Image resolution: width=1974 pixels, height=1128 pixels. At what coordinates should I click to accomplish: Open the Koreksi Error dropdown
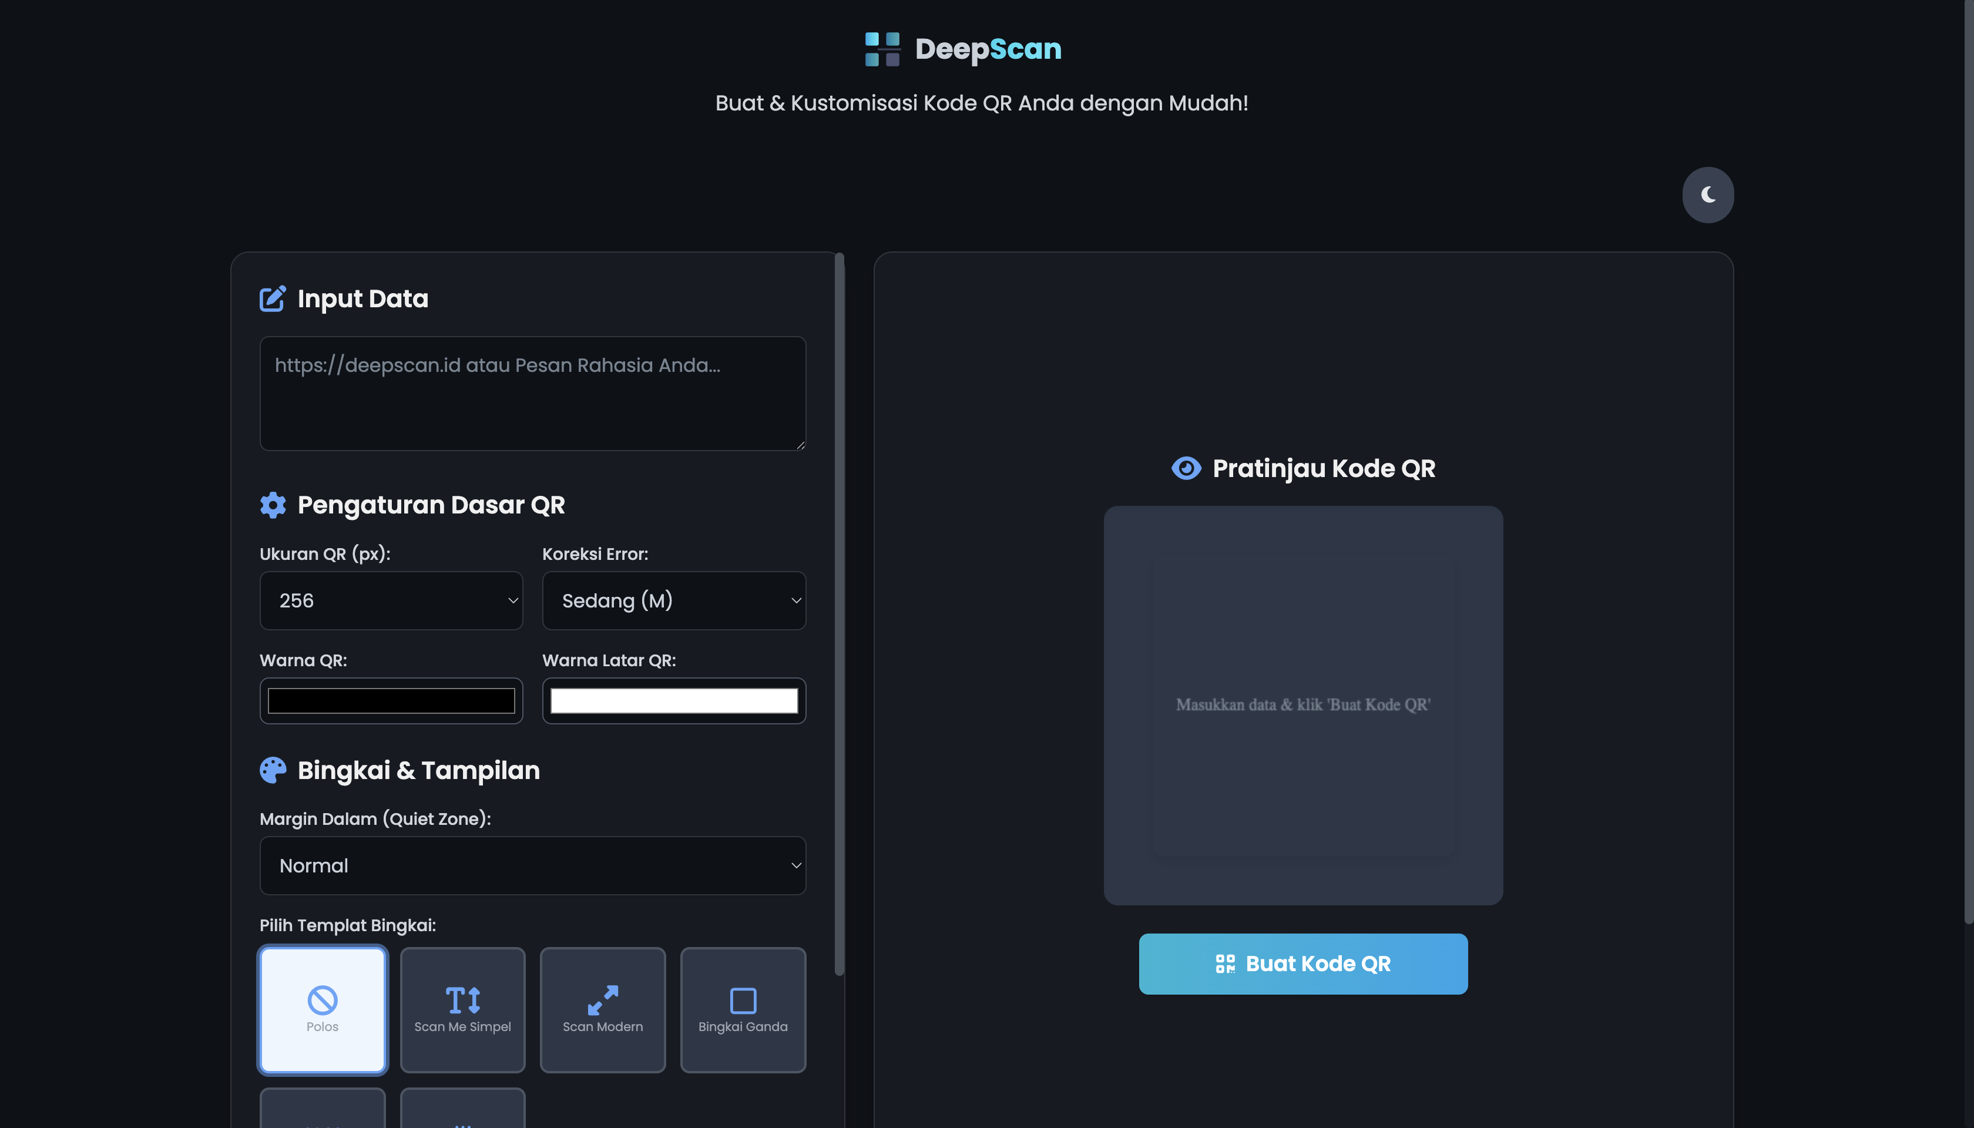point(674,600)
